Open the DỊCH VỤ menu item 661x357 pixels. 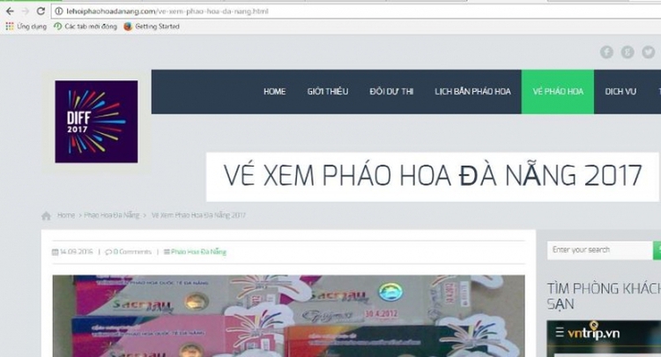(x=620, y=92)
